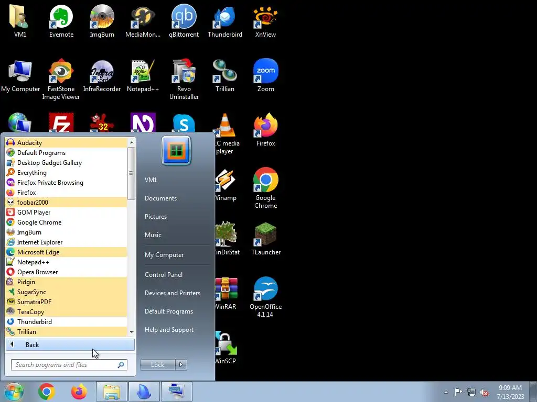Show hidden system tray icons
This screenshot has width=537, height=402.
click(x=446, y=392)
